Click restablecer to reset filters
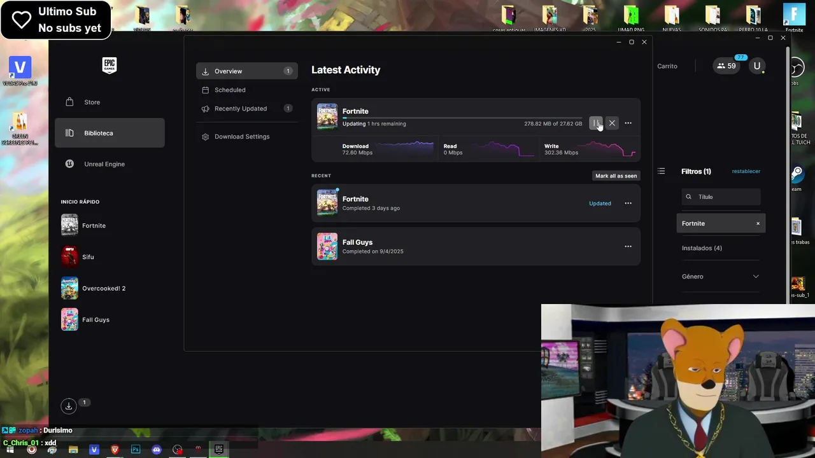Screen dimensions: 815x458 click(746, 171)
